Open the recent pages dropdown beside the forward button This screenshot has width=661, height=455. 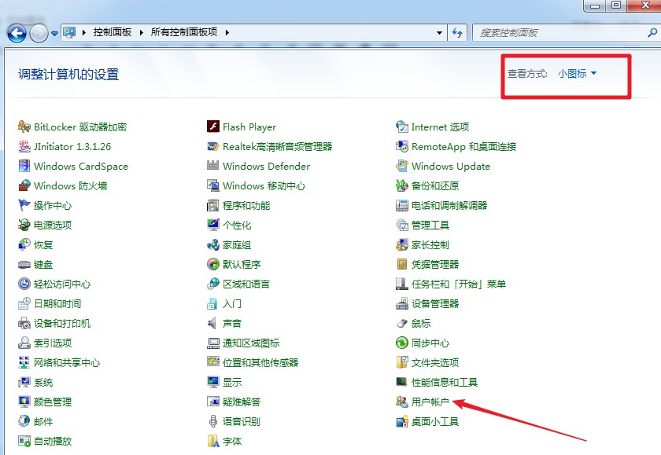(x=54, y=33)
